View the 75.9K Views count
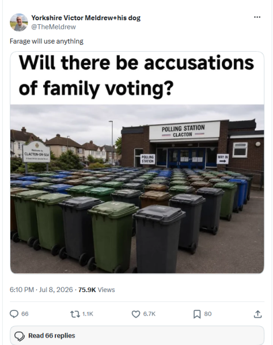 pos(97,290)
